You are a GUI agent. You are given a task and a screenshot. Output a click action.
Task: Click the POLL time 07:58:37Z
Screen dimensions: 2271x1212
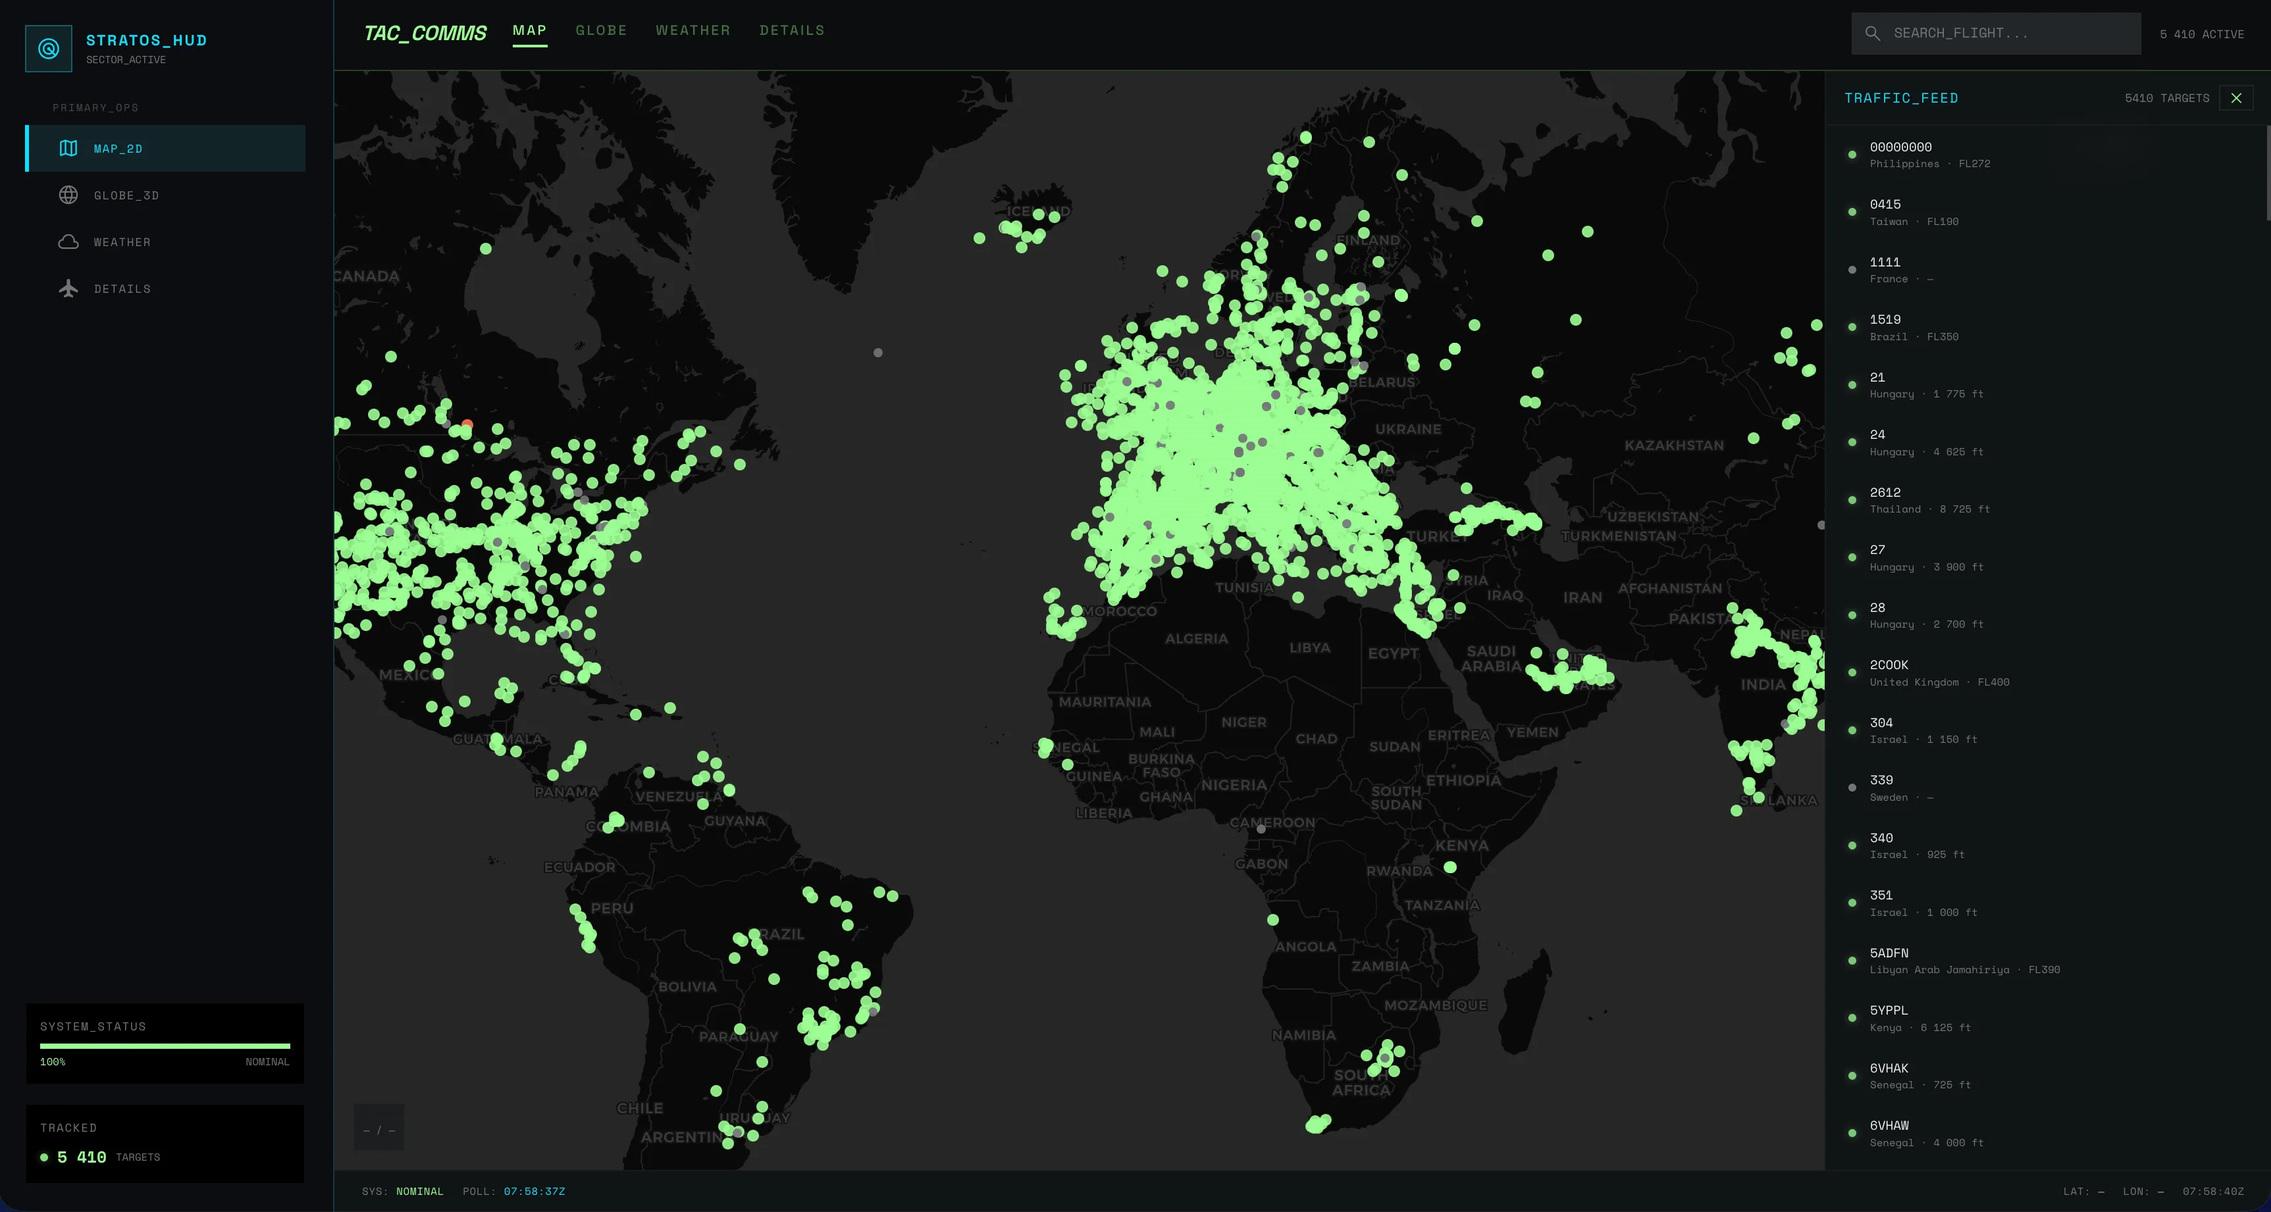click(535, 1192)
